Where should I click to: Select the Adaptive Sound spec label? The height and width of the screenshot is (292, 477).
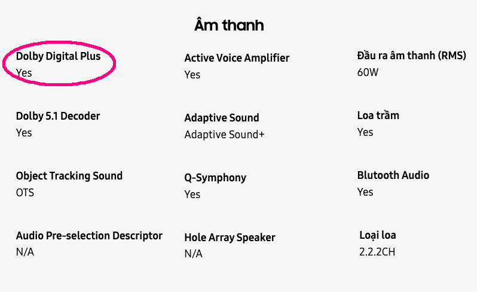click(x=222, y=118)
